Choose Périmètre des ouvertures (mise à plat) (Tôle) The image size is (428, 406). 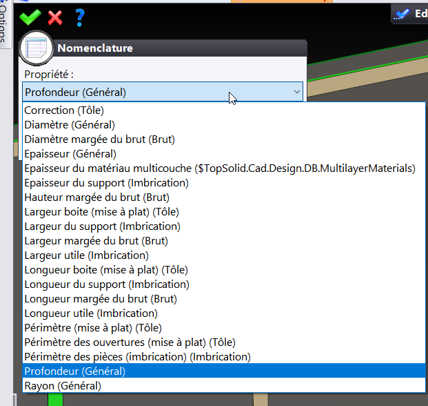click(224, 342)
